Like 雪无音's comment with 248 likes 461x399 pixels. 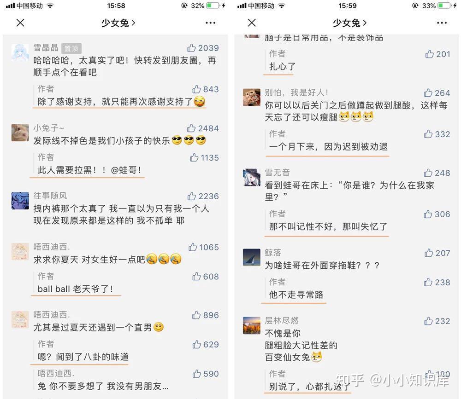428,173
